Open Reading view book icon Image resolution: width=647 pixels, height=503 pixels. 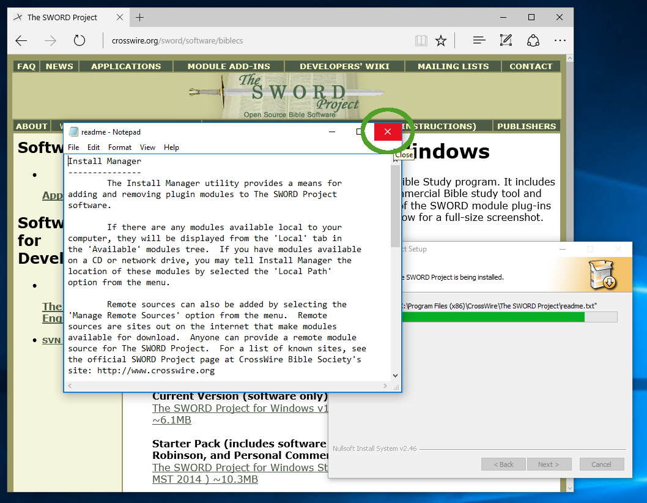pos(421,41)
